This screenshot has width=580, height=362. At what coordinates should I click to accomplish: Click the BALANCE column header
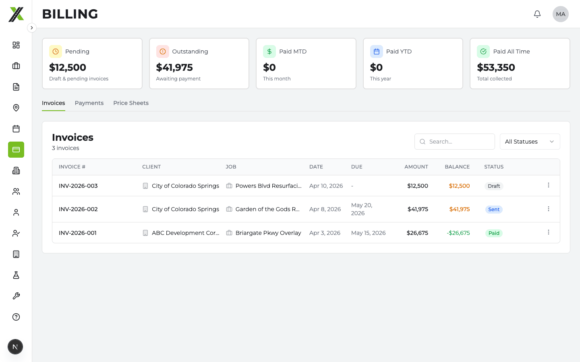[457, 167]
